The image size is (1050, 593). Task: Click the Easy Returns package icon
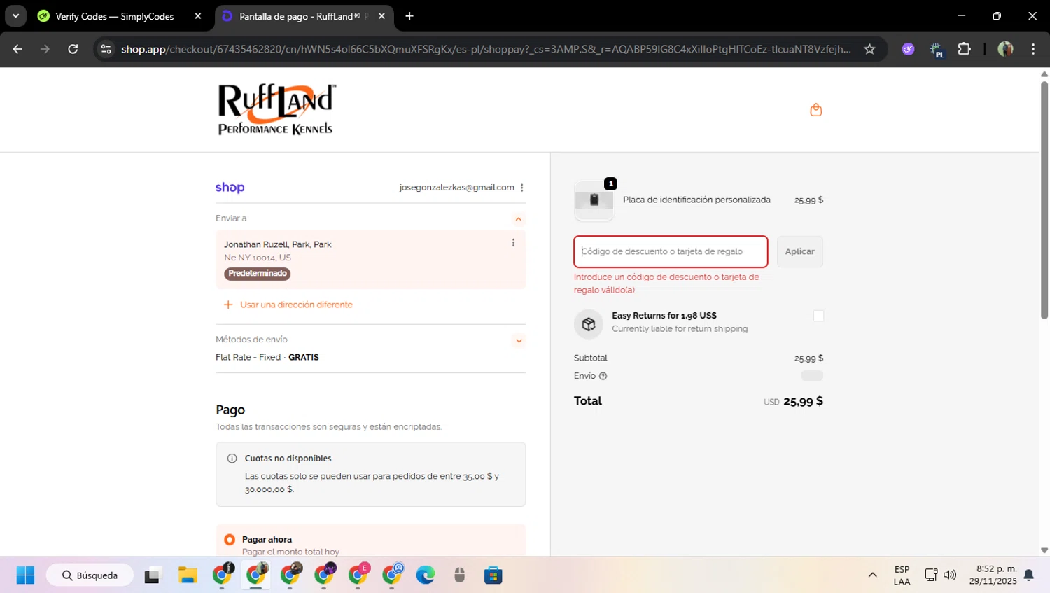point(589,323)
